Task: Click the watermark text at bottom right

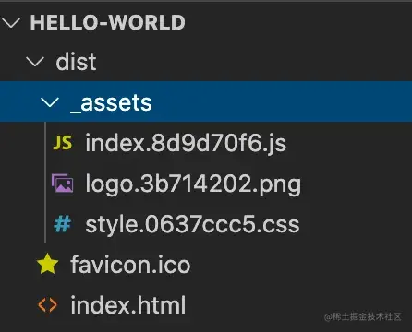Action: click(x=363, y=316)
